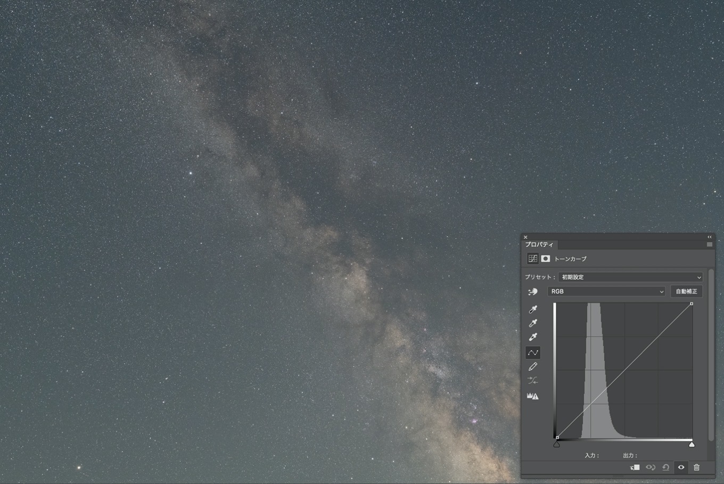The height and width of the screenshot is (484, 724).
Task: Collapse Properties panel with double arrows
Action: pyautogui.click(x=709, y=237)
